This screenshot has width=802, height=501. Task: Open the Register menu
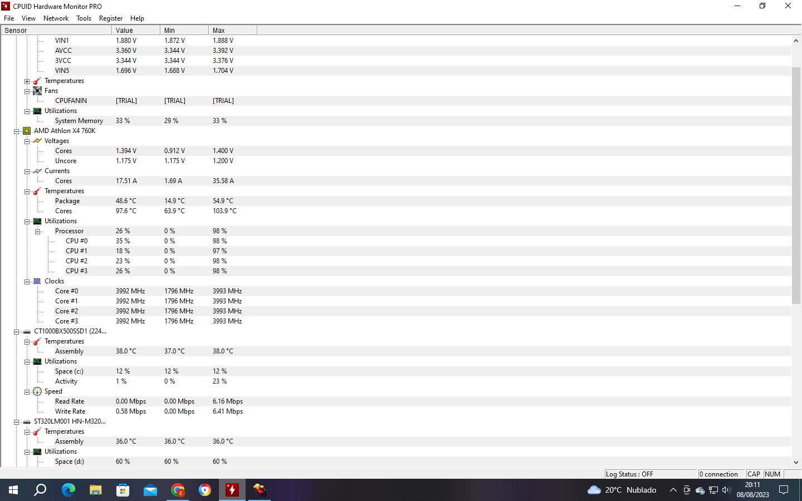(111, 18)
